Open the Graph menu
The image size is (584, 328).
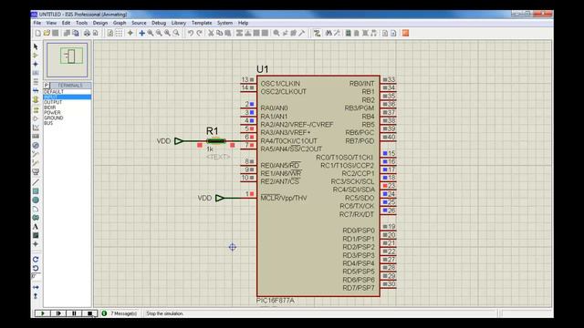[x=120, y=23]
